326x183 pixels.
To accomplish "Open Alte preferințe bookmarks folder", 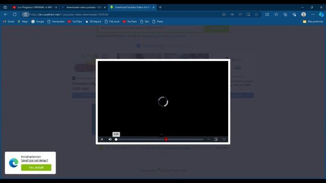I will click(313, 21).
